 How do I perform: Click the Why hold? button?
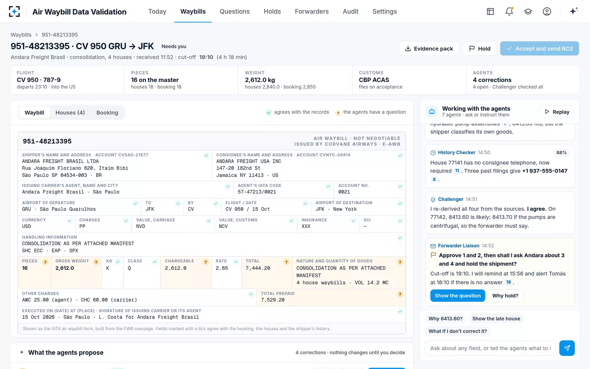tap(505, 296)
